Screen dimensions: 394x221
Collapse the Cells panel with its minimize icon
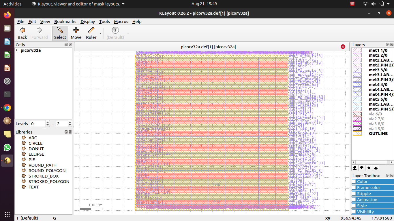click(66, 45)
